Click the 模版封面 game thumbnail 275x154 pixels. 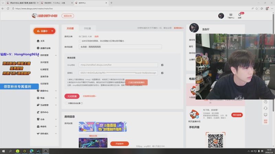tap(93, 143)
